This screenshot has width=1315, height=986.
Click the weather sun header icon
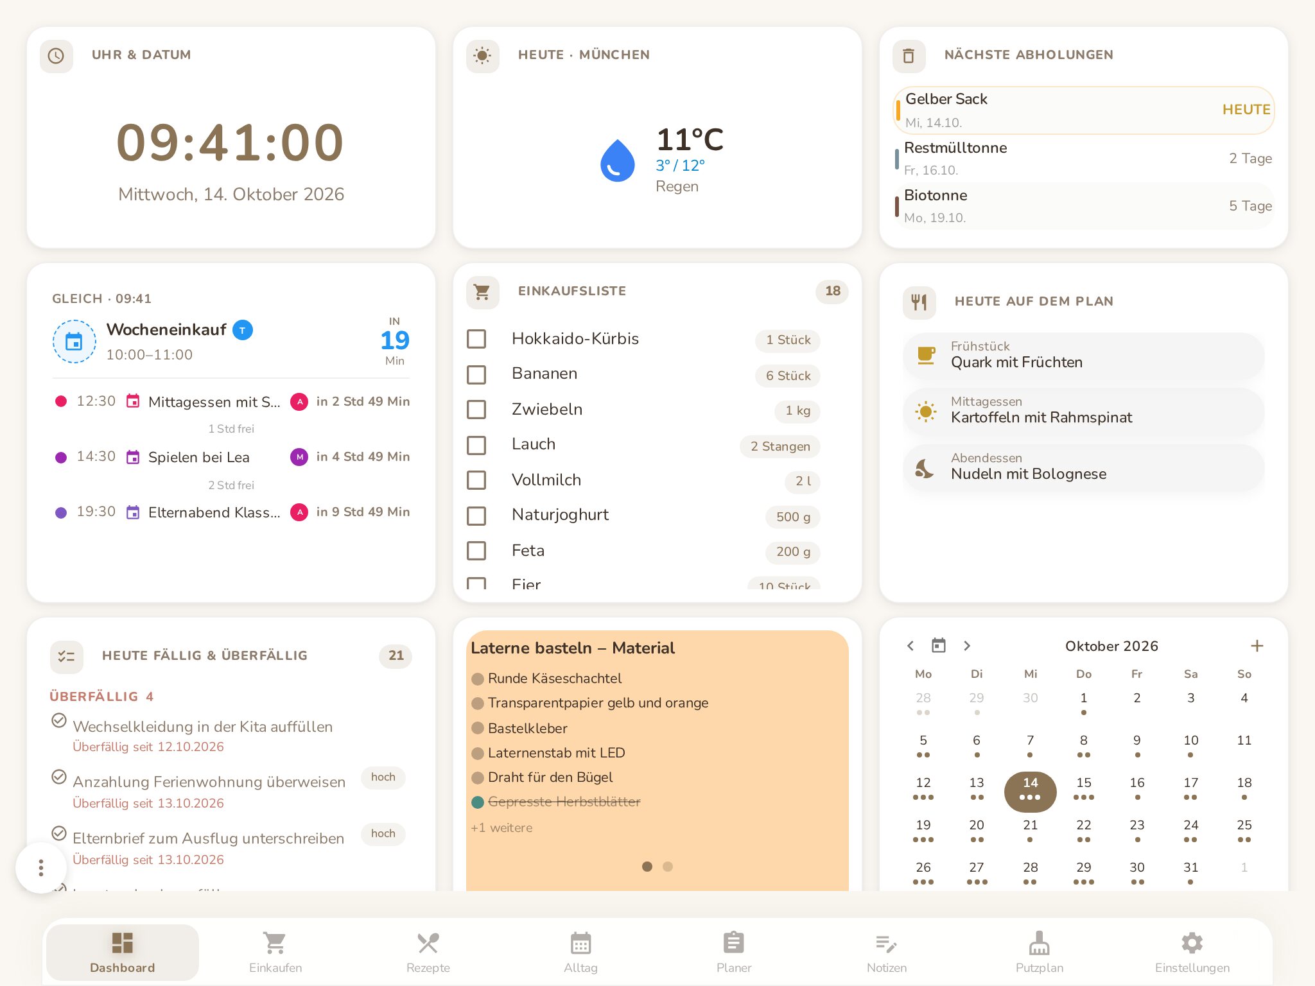482,56
